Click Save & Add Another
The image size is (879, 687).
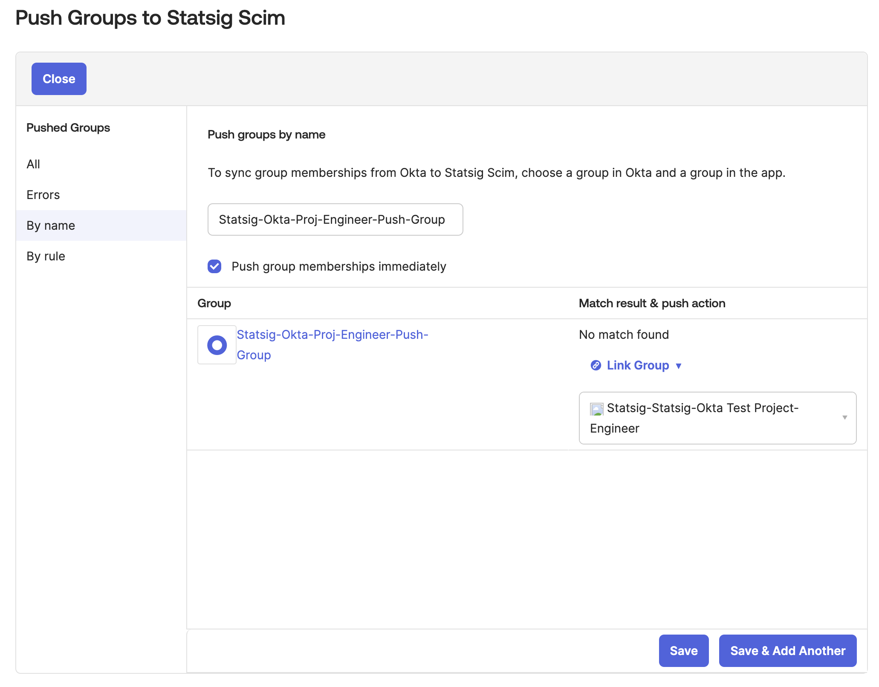tap(787, 651)
